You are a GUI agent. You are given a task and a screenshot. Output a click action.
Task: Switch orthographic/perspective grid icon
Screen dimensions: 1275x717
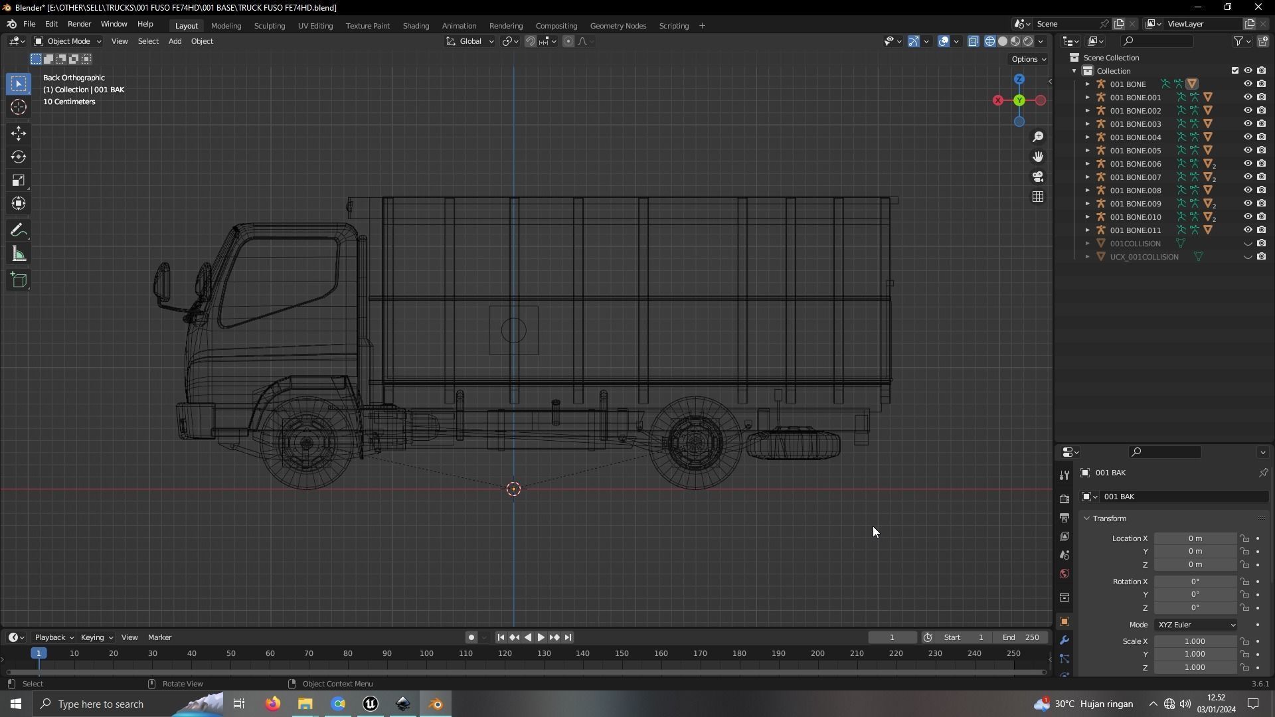pyautogui.click(x=1038, y=197)
